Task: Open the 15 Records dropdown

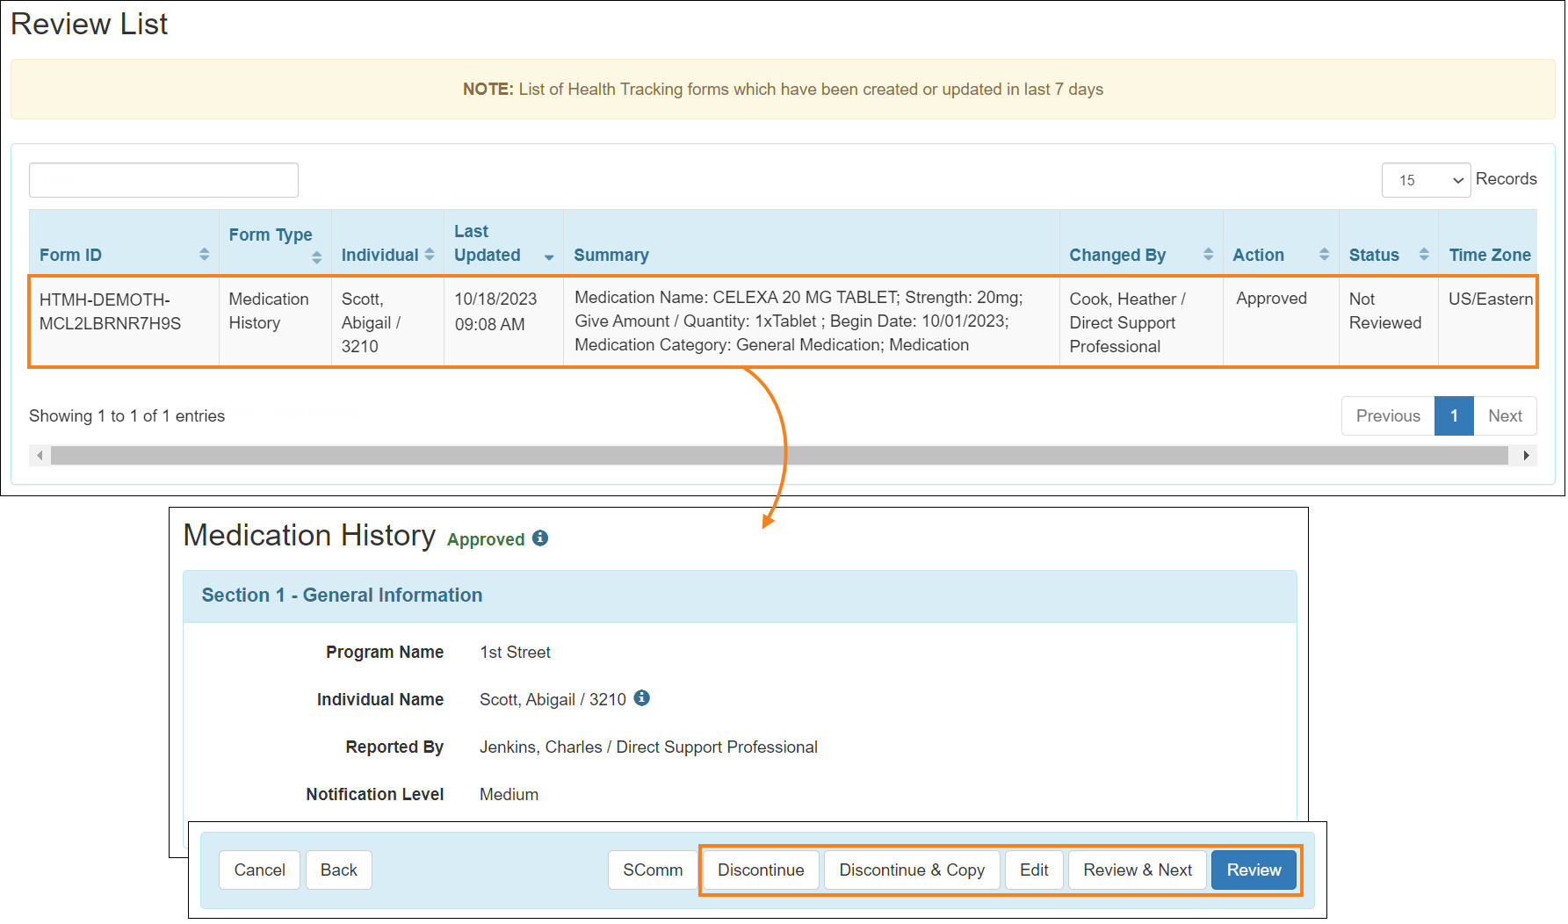Action: 1426,180
